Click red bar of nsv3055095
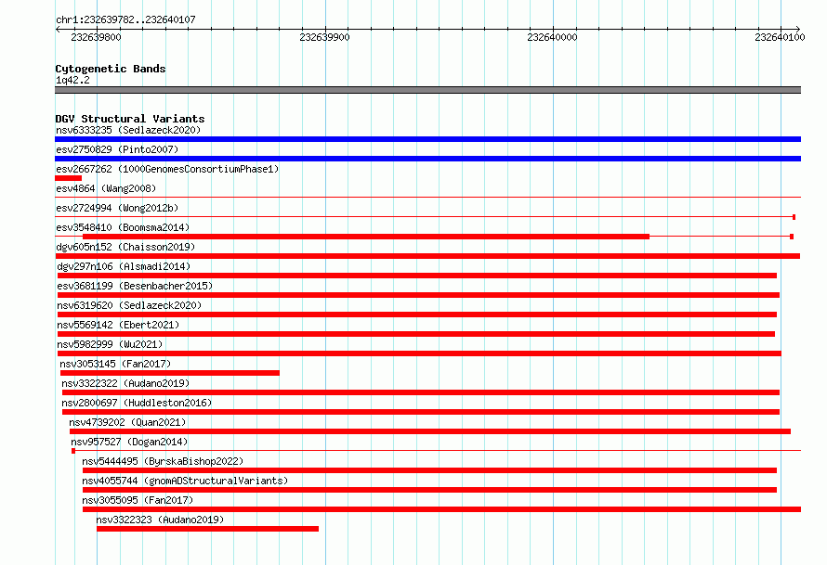The image size is (827, 565). pyautogui.click(x=441, y=509)
